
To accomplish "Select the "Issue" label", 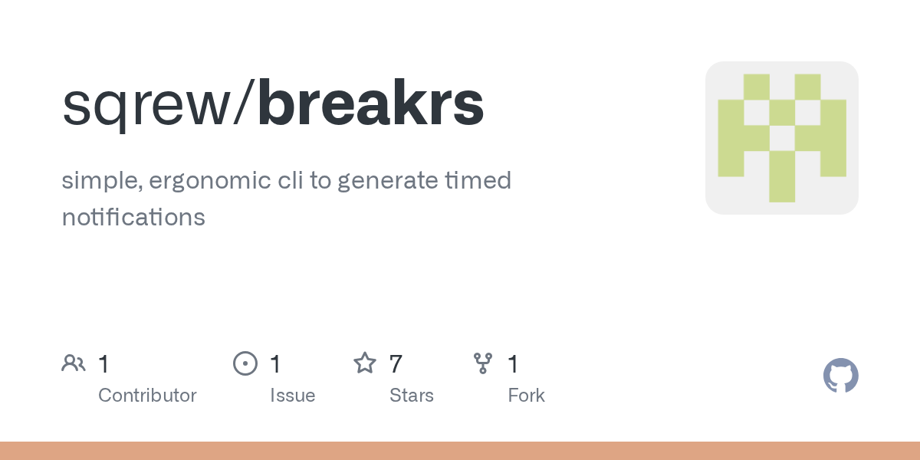I will [x=292, y=396].
